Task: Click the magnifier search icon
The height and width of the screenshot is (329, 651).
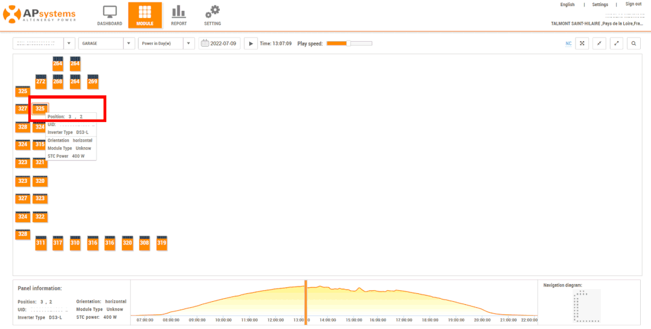Action: click(x=634, y=43)
